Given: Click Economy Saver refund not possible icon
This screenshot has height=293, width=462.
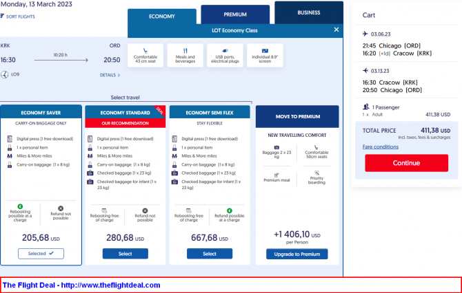Looking at the screenshot, I should tap(61, 208).
